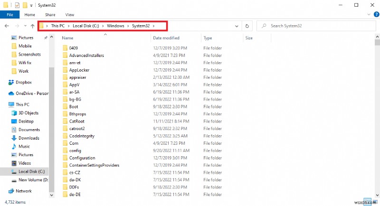Click the file list vertical scrollbar down arrow
Screen dimensions: 380x206
pos(377,195)
